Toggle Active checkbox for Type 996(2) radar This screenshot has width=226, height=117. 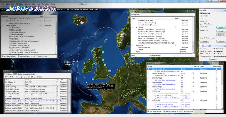coord(57,94)
